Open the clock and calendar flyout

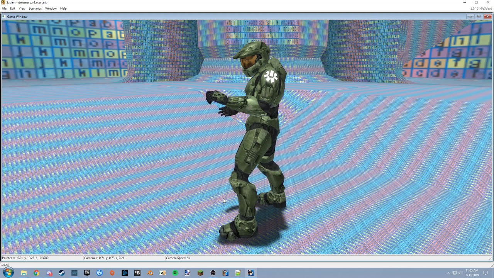pos(472,273)
